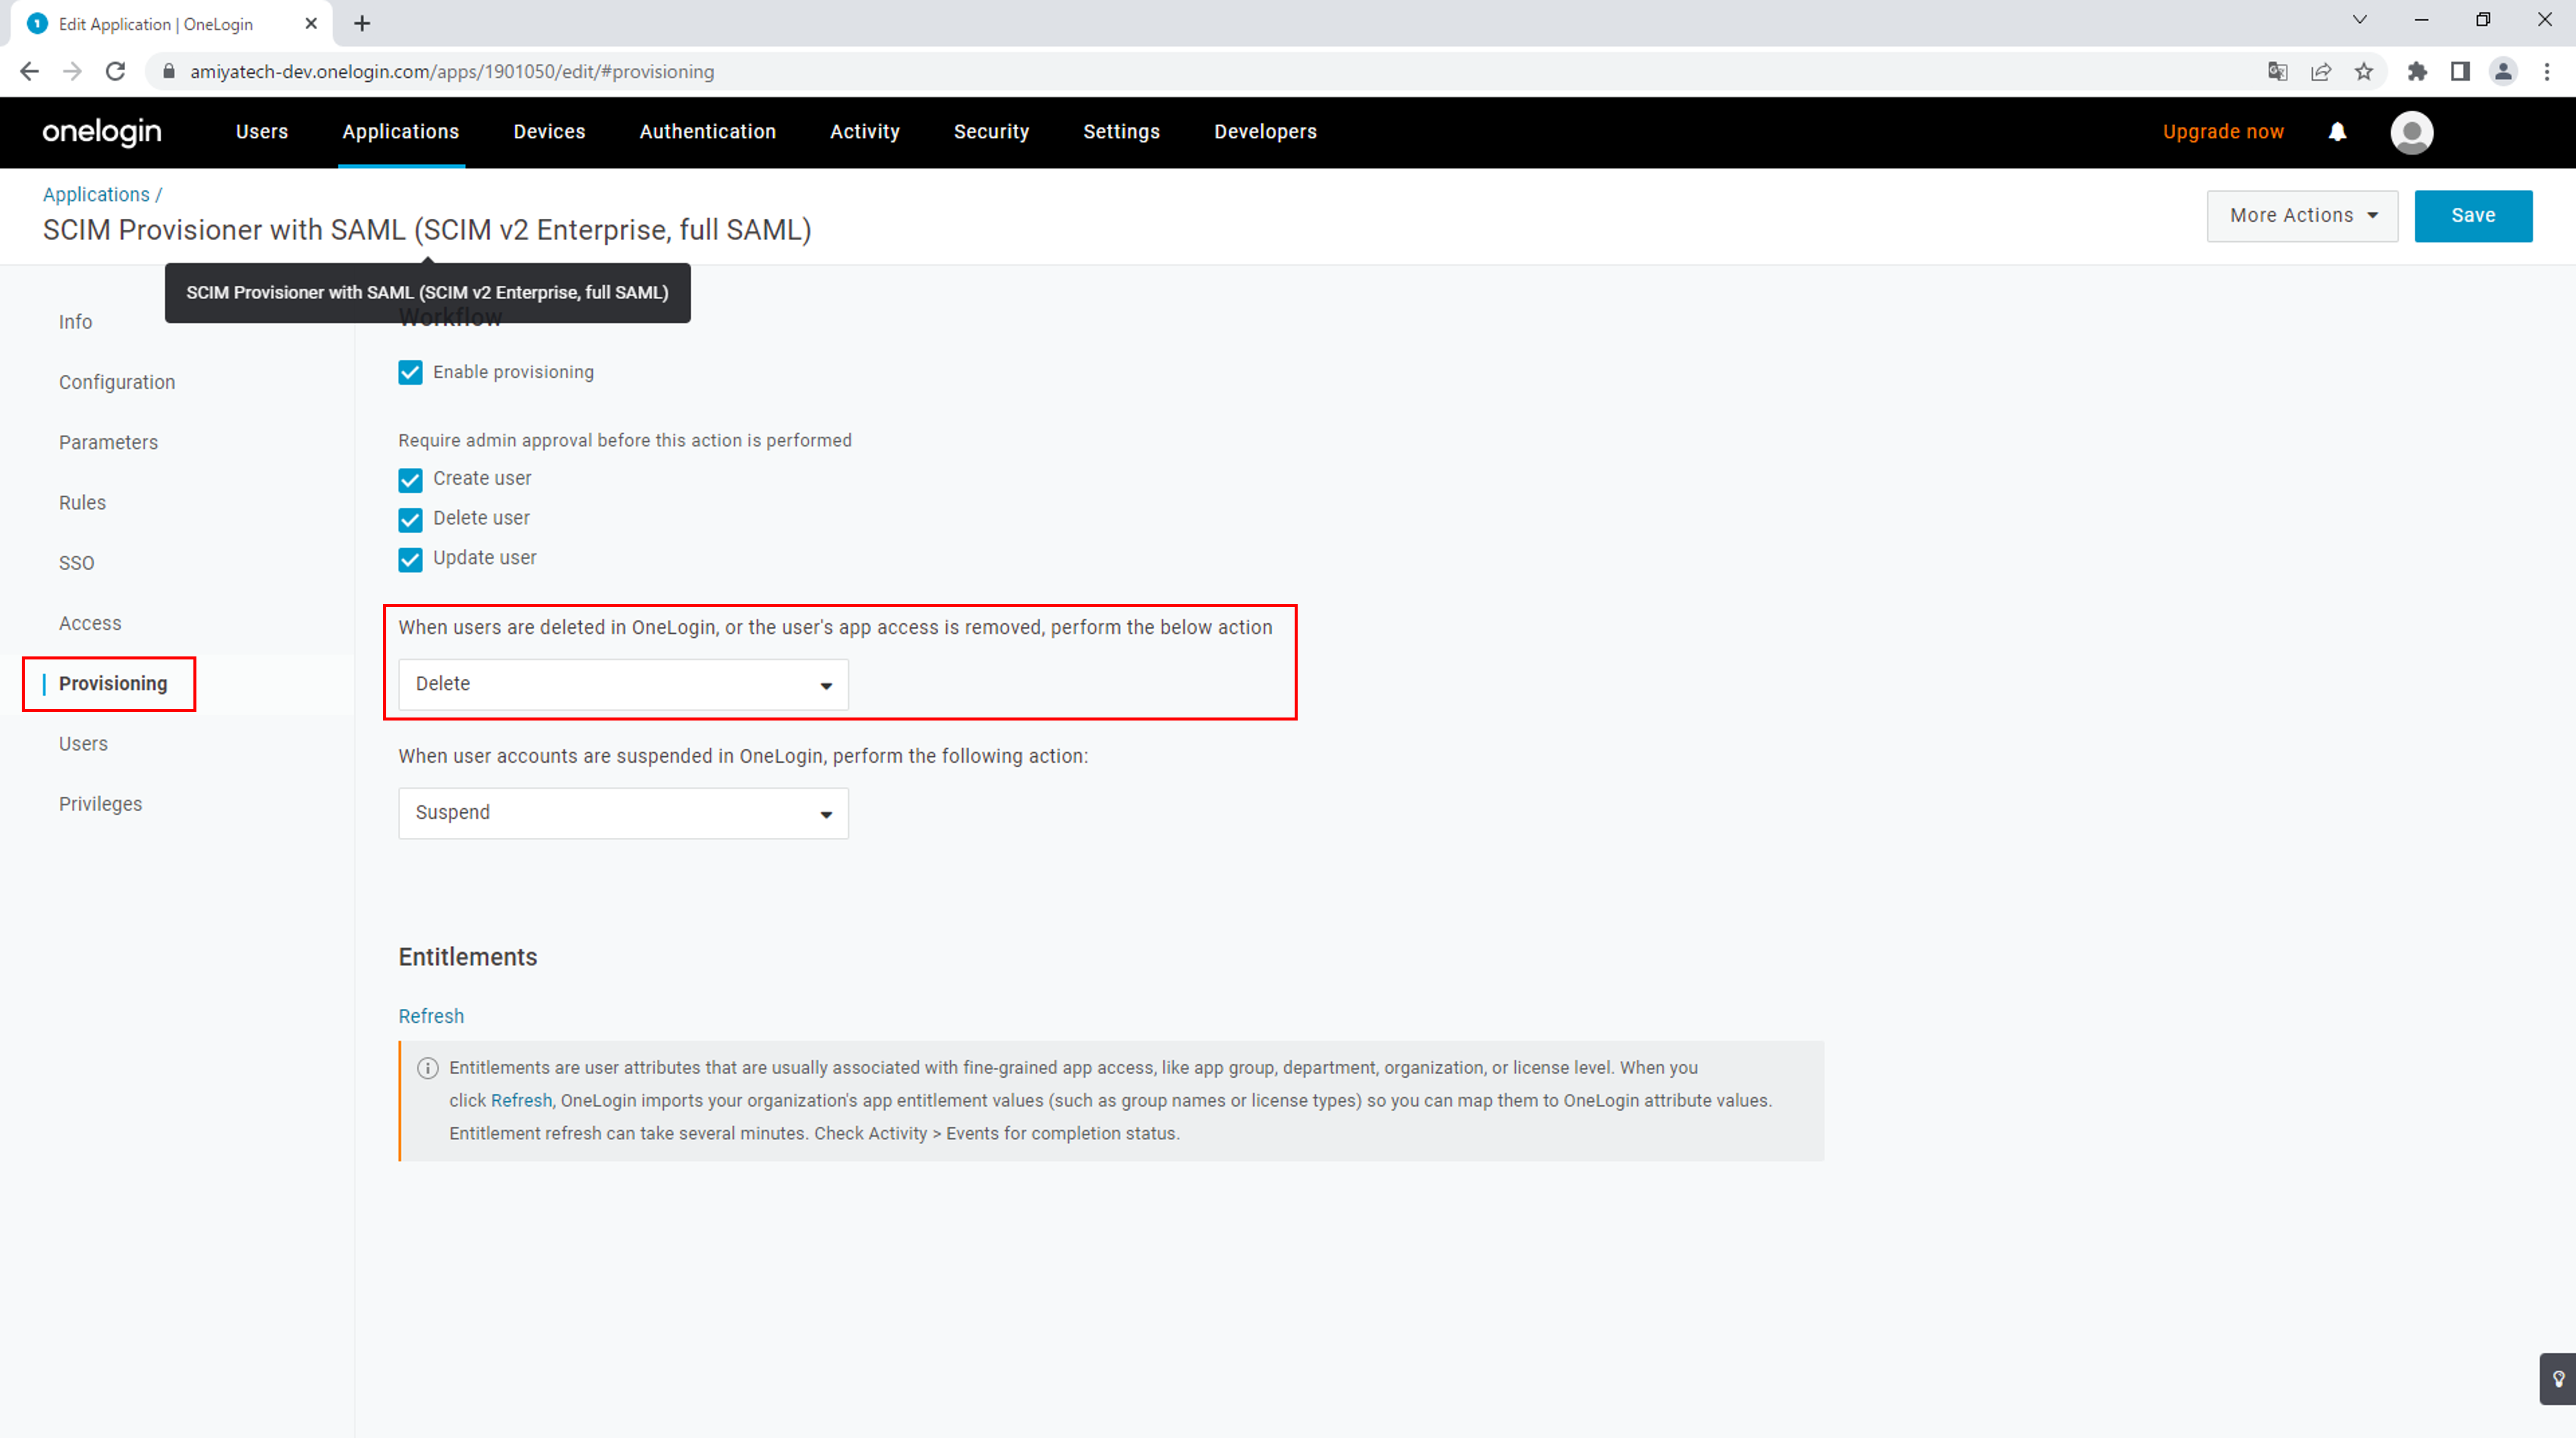The height and width of the screenshot is (1438, 2576).
Task: Go to the Info sidebar tab
Action: click(75, 322)
